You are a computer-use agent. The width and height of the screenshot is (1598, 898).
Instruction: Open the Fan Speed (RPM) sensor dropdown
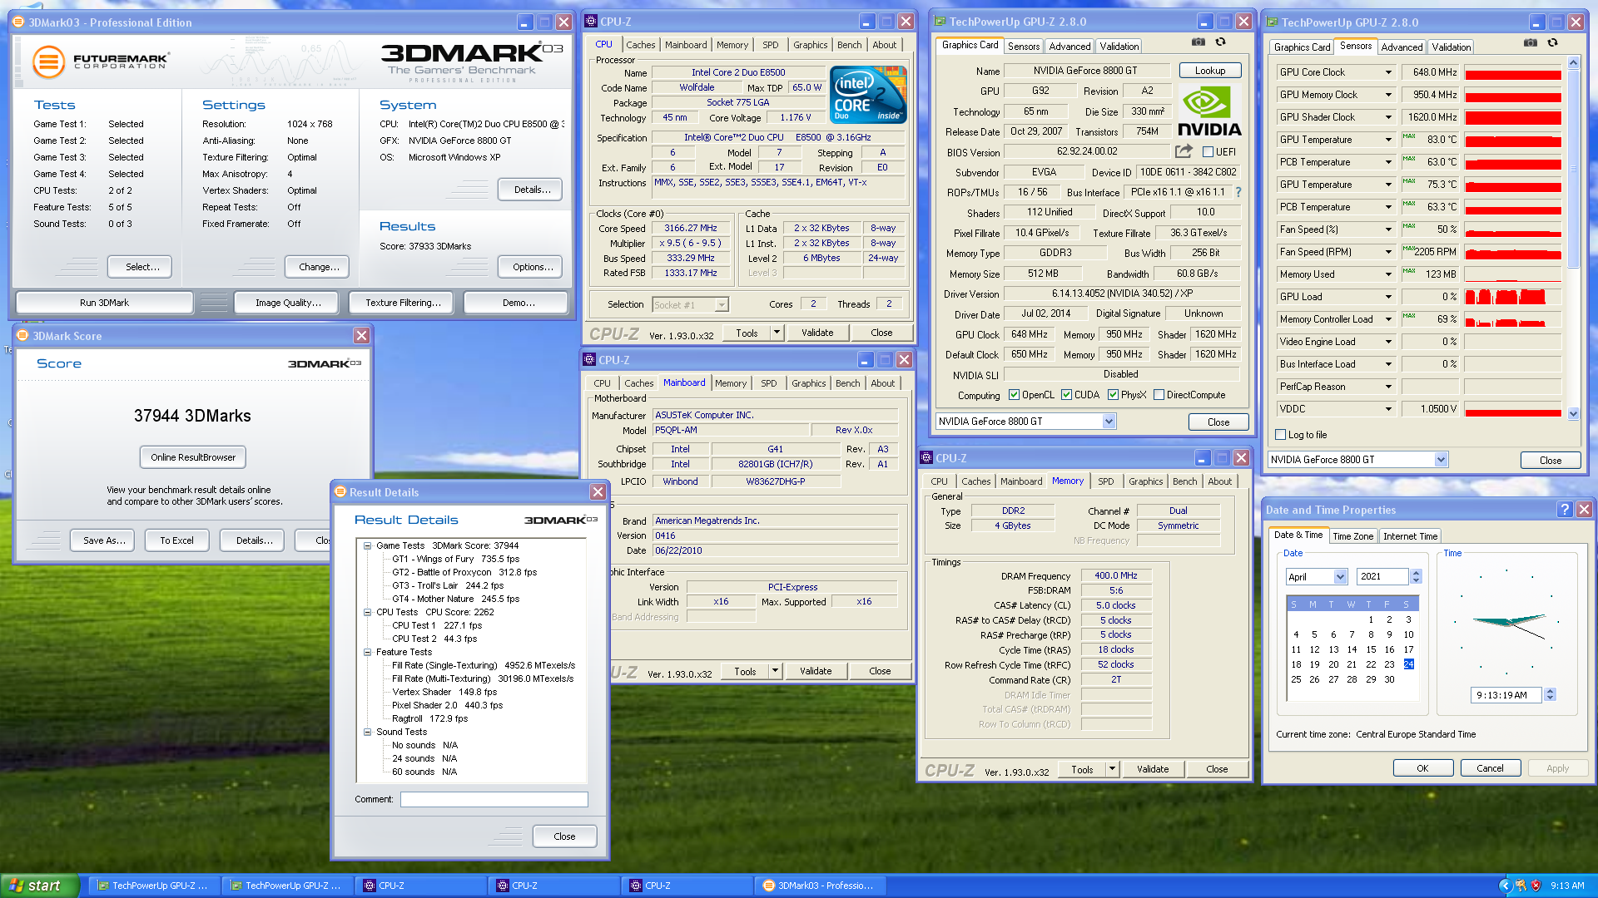1388,252
